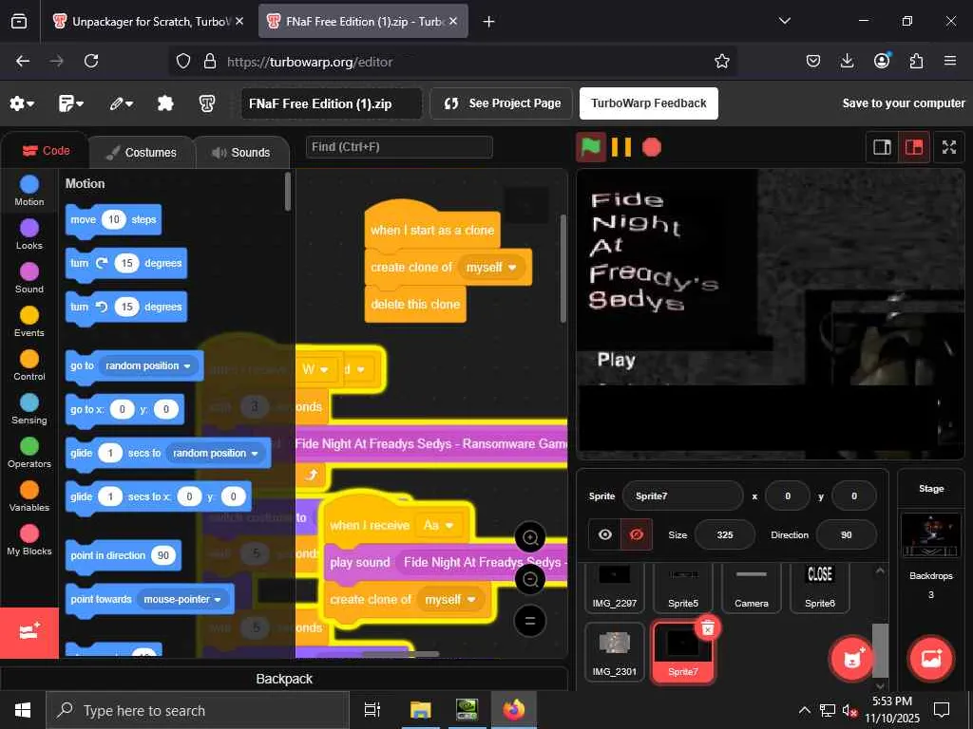
Task: Select the IMG_2301 sprite thumbnail
Action: [x=615, y=652]
